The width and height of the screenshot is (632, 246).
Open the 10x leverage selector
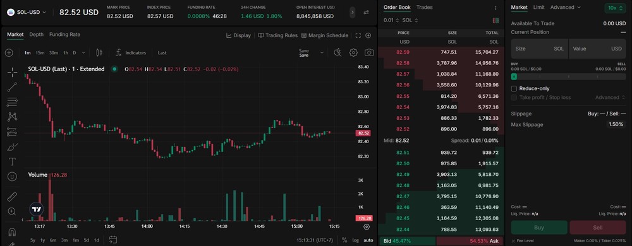[x=615, y=8]
